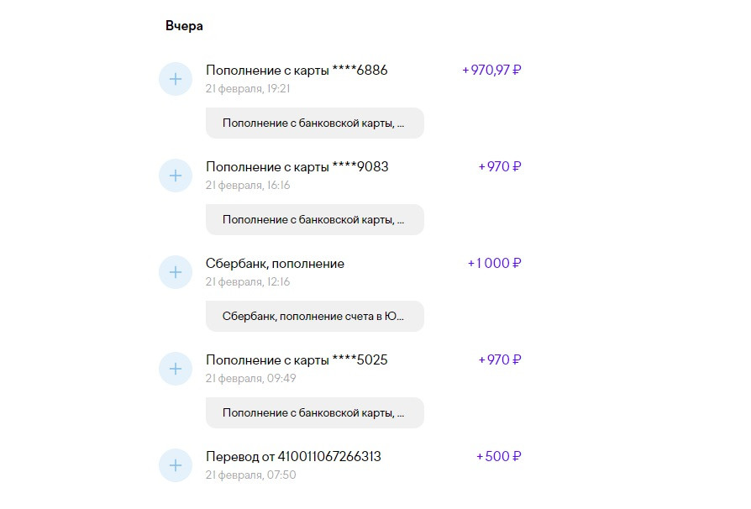751x509 pixels.
Task: Expand description under ****9083 top-up
Action: 315,220
